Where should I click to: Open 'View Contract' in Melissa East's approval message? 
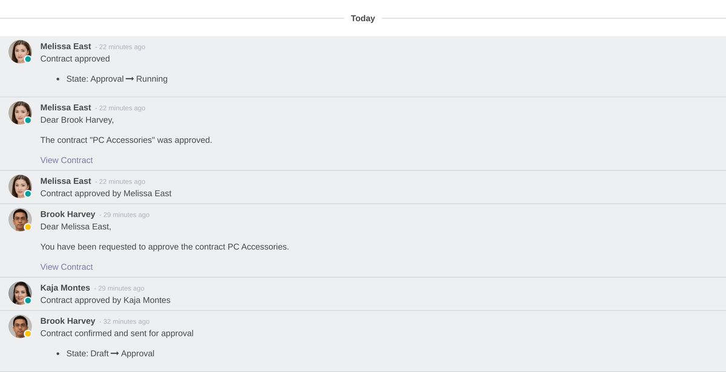(67, 160)
